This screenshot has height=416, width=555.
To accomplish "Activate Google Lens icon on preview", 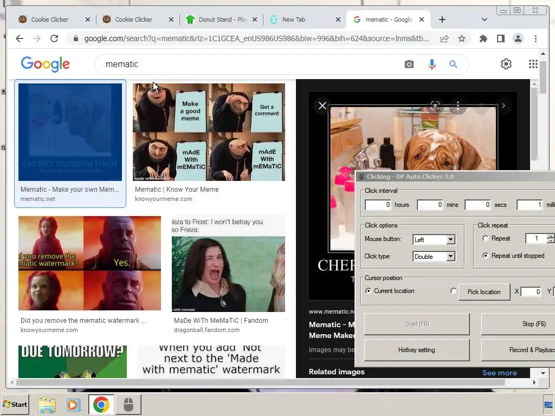I will click(x=435, y=106).
